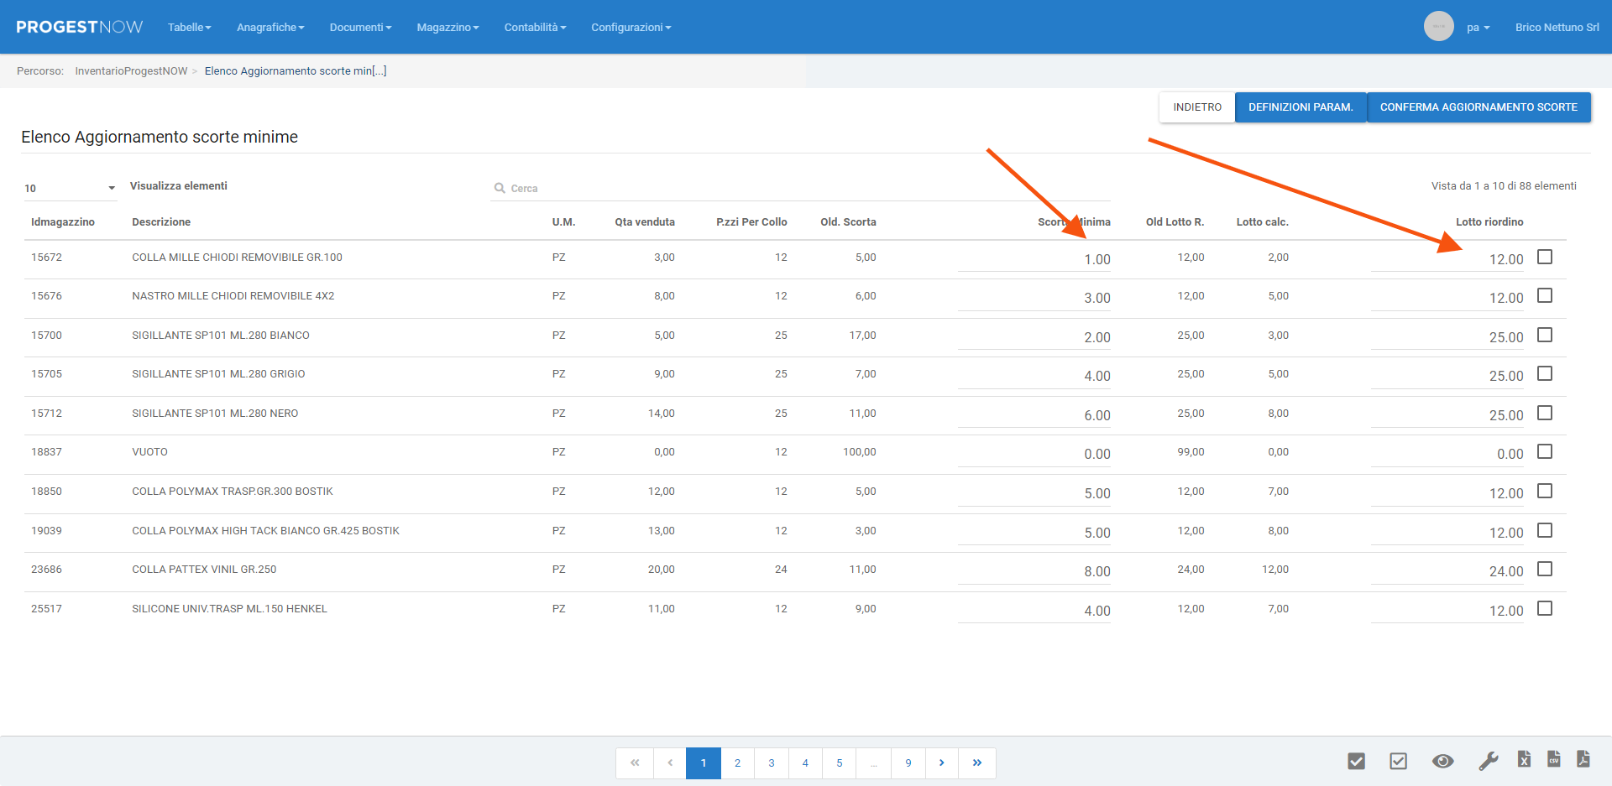Tick checkbox for COLLA MILLE CHIODI row

click(1545, 257)
